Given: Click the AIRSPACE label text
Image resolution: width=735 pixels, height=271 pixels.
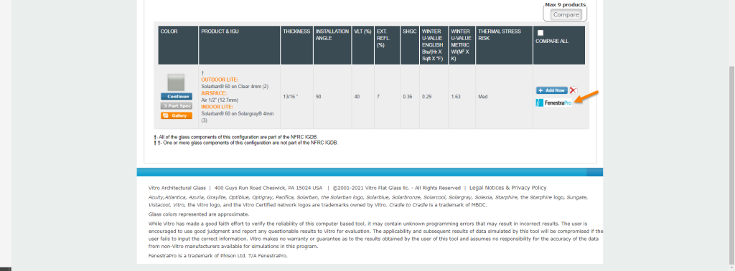Looking at the screenshot, I should (x=214, y=93).
